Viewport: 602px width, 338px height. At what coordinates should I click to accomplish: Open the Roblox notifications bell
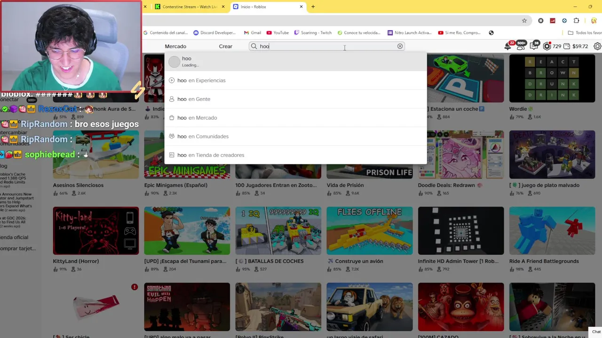[508, 46]
